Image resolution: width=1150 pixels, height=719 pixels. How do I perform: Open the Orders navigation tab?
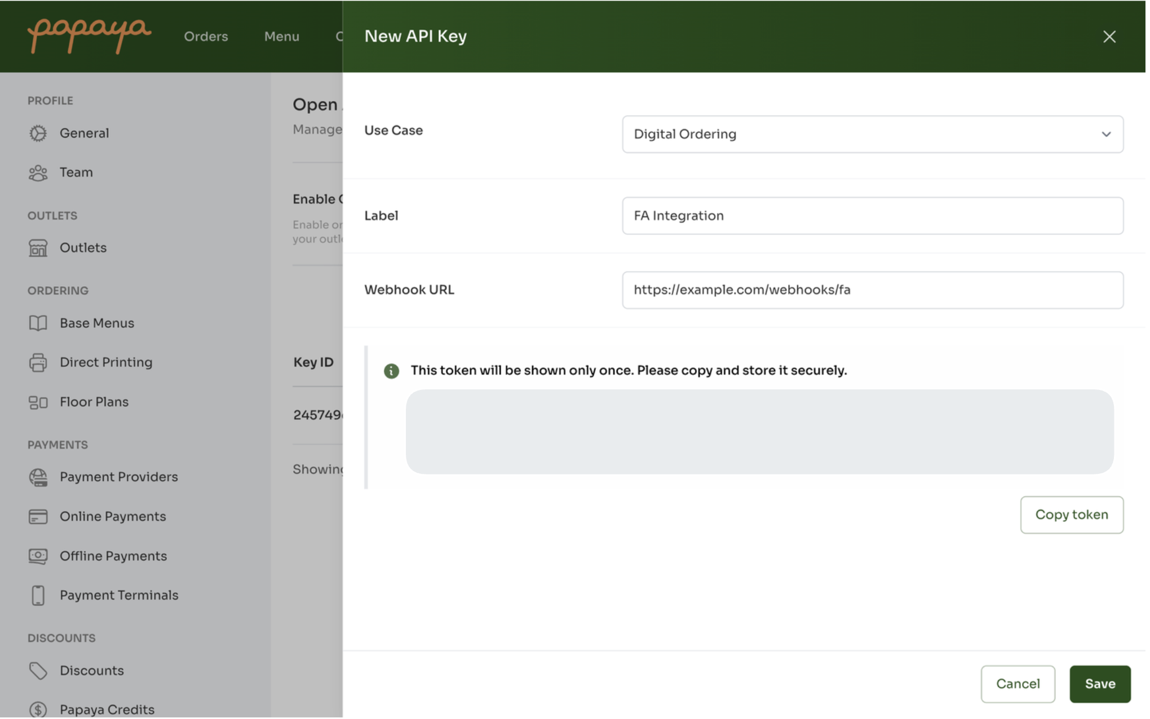pyautogui.click(x=206, y=37)
